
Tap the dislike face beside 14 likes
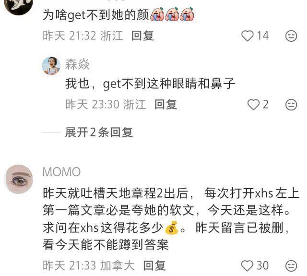[x=291, y=36]
